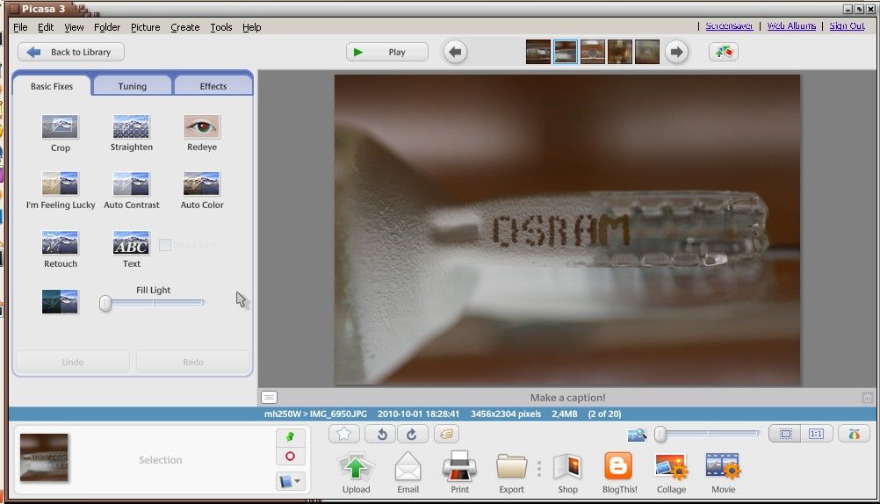The height and width of the screenshot is (504, 880).
Task: Adjust the Fill Light slider
Action: (x=153, y=304)
